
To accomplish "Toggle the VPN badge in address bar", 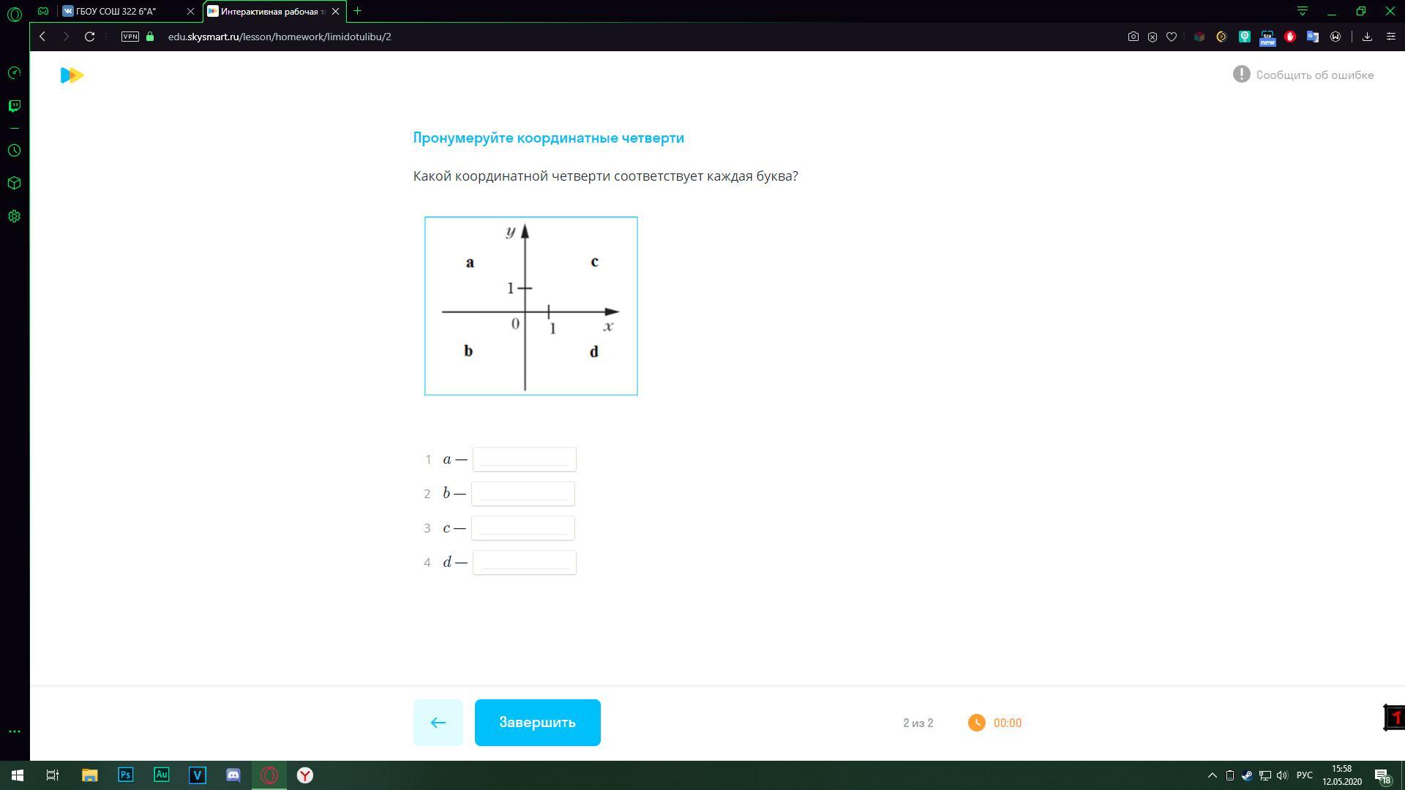I will tap(130, 37).
